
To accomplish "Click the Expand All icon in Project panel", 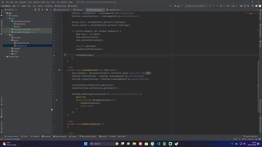I will click(x=39, y=10).
